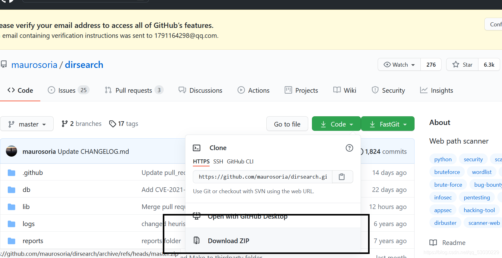View the 2 branches link
502x258 pixels.
[x=82, y=124]
